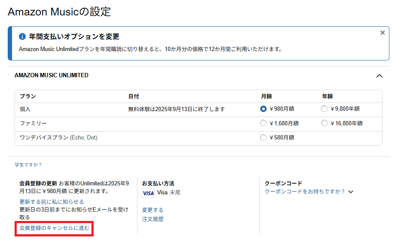The width and height of the screenshot is (401, 245).
Task: Open 注文履歴 order history link
Action: pos(153,219)
